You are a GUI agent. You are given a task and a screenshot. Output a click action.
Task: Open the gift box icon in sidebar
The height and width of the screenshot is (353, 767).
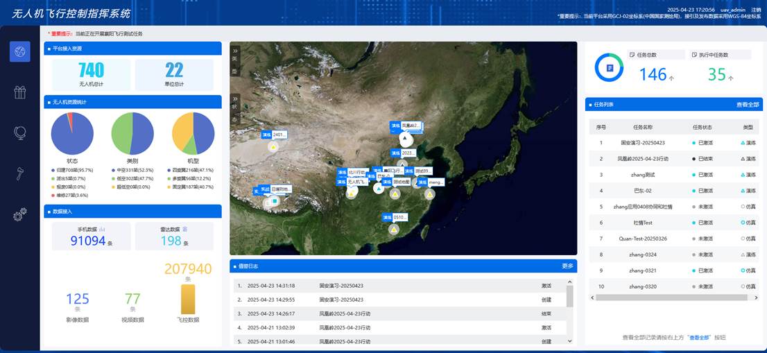19,92
